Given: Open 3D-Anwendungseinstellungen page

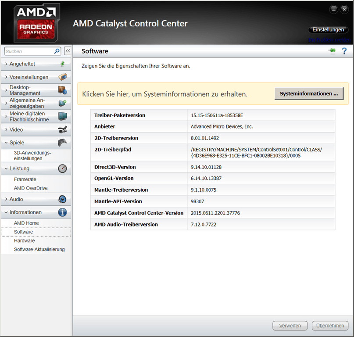Looking at the screenshot, I should tap(32, 155).
